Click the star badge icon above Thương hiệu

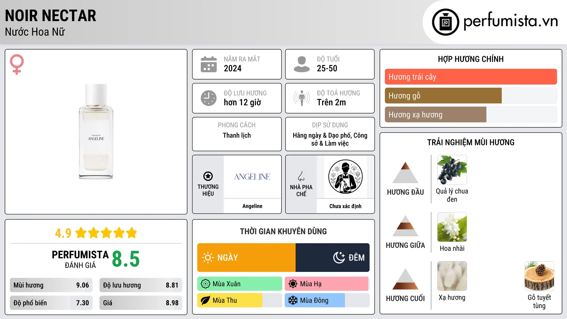point(208,176)
